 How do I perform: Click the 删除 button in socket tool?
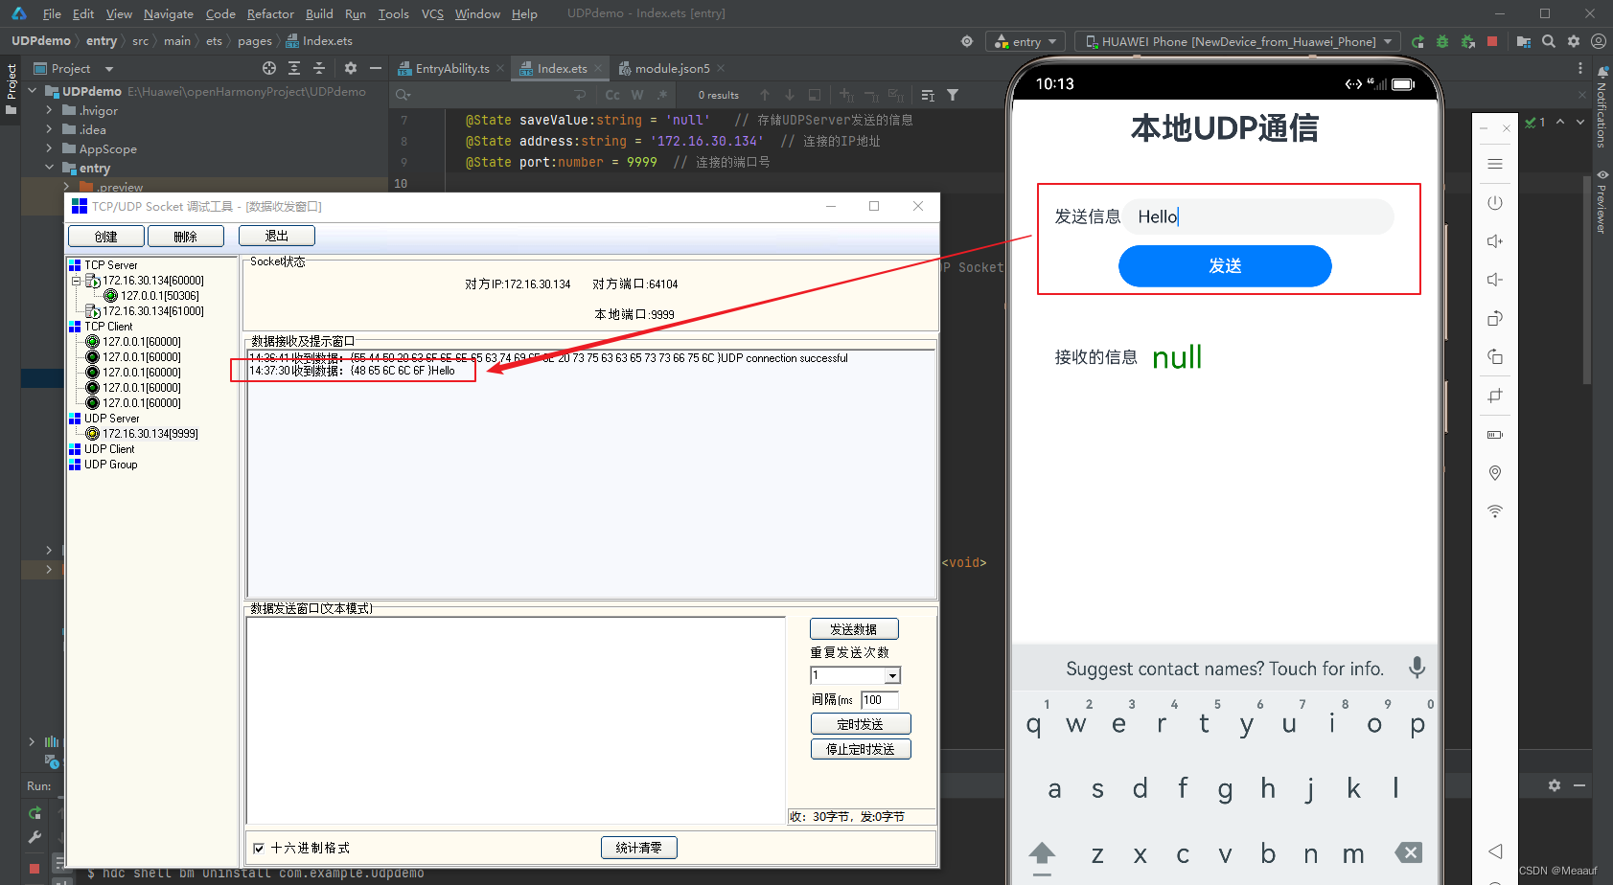pyautogui.click(x=185, y=237)
